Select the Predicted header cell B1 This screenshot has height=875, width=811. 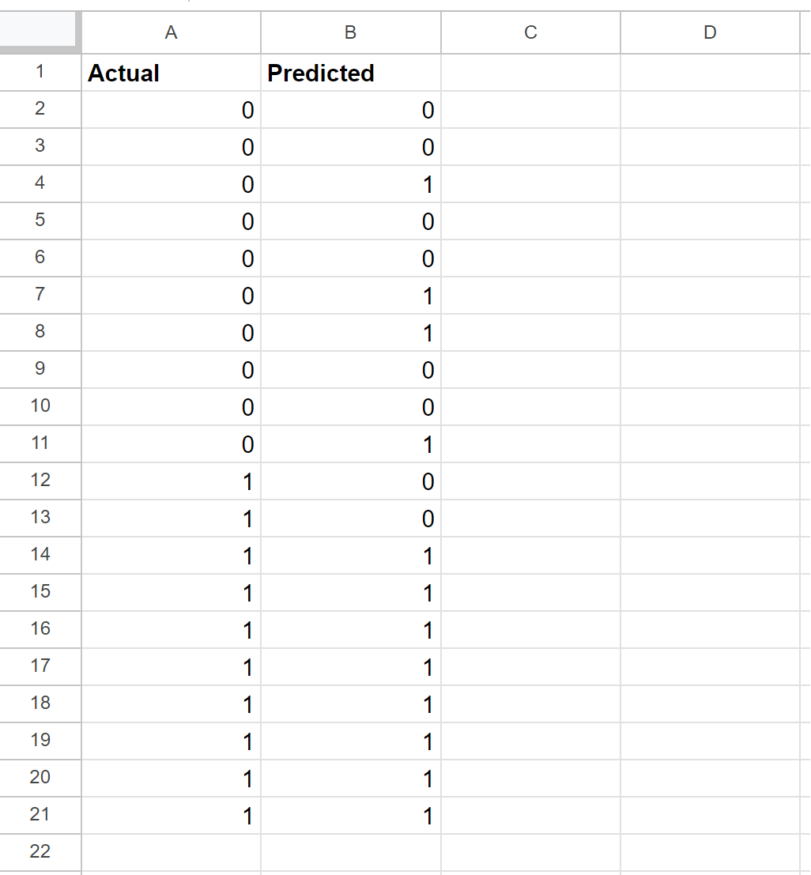[x=350, y=73]
